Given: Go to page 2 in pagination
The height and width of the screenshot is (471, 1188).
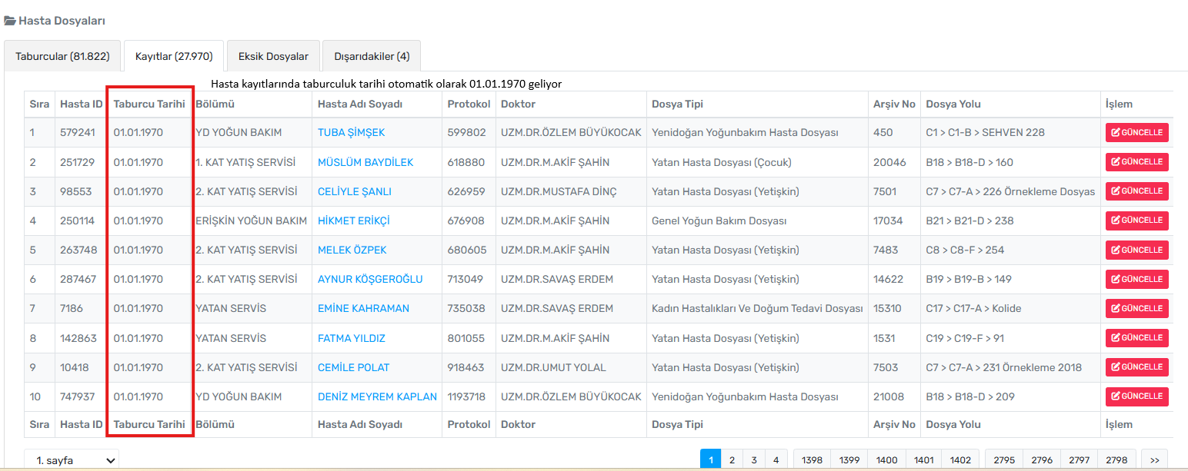Looking at the screenshot, I should (732, 460).
